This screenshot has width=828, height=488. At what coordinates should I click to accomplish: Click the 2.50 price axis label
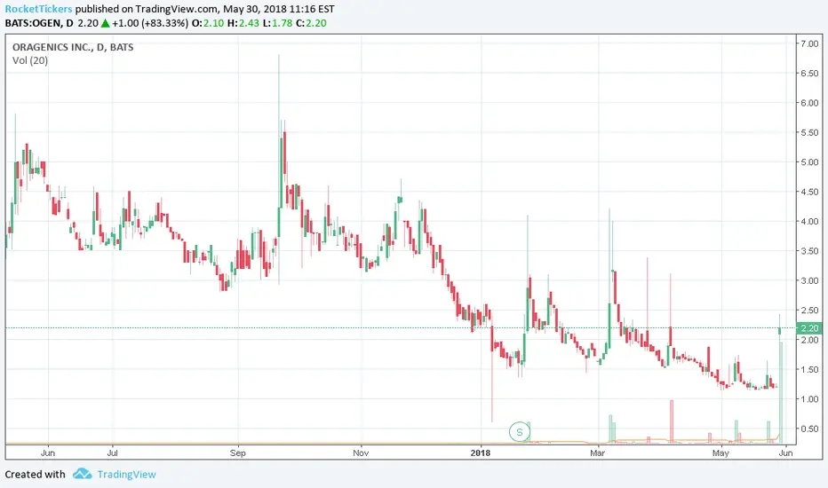click(x=809, y=311)
